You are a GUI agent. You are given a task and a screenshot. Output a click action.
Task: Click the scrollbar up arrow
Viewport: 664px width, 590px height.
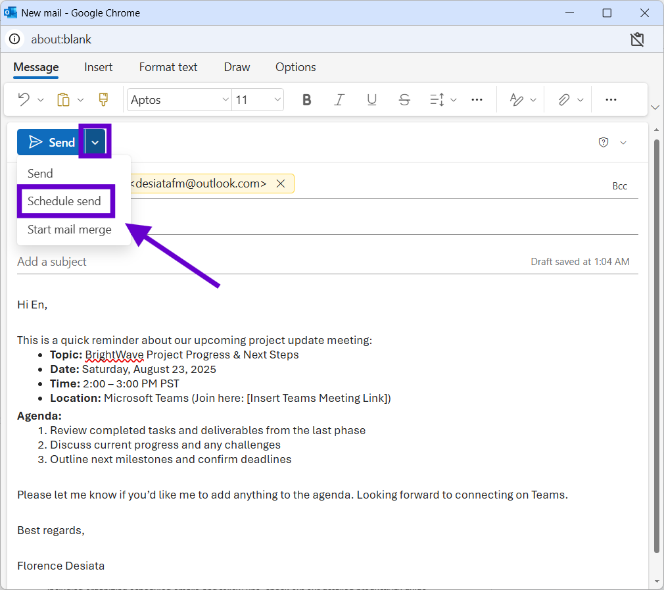tap(656, 130)
